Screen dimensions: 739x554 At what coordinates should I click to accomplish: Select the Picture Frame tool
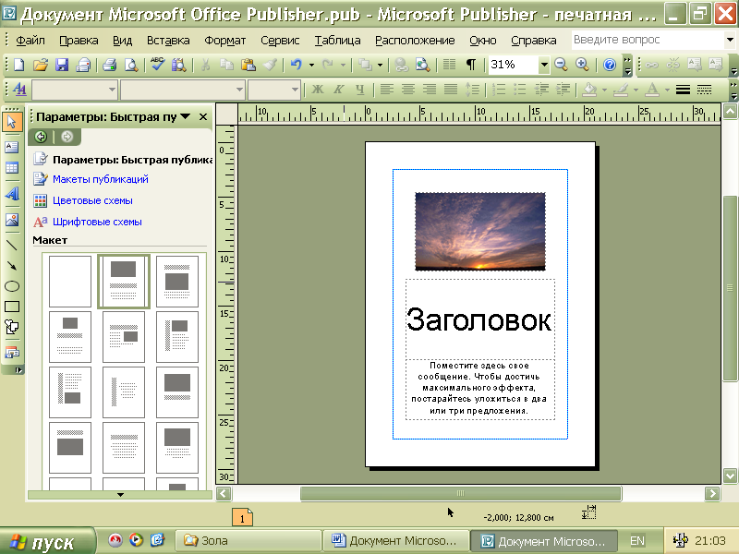coord(12,220)
